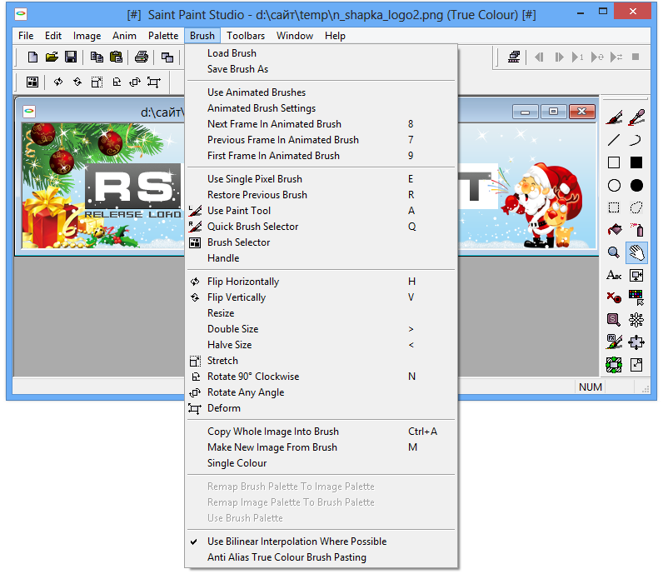Image resolution: width=663 pixels, height=579 pixels.
Task: Select the hollow rectangle tool
Action: point(614,162)
